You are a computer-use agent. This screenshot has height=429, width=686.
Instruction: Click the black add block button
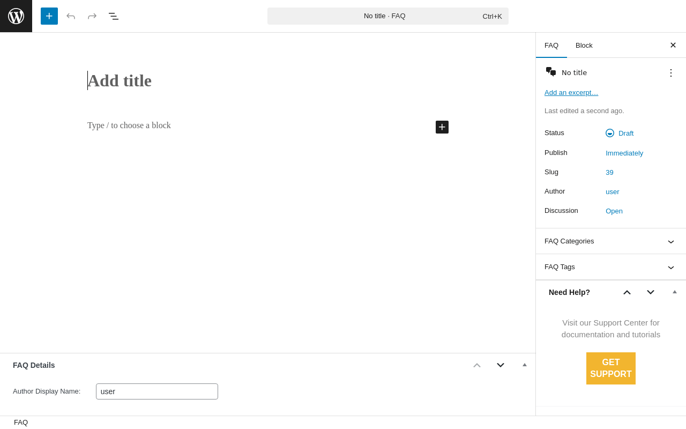pyautogui.click(x=442, y=127)
